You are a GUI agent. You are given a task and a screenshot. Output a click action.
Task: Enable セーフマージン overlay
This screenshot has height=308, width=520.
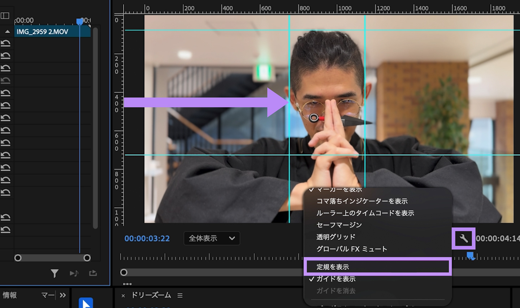[339, 225]
